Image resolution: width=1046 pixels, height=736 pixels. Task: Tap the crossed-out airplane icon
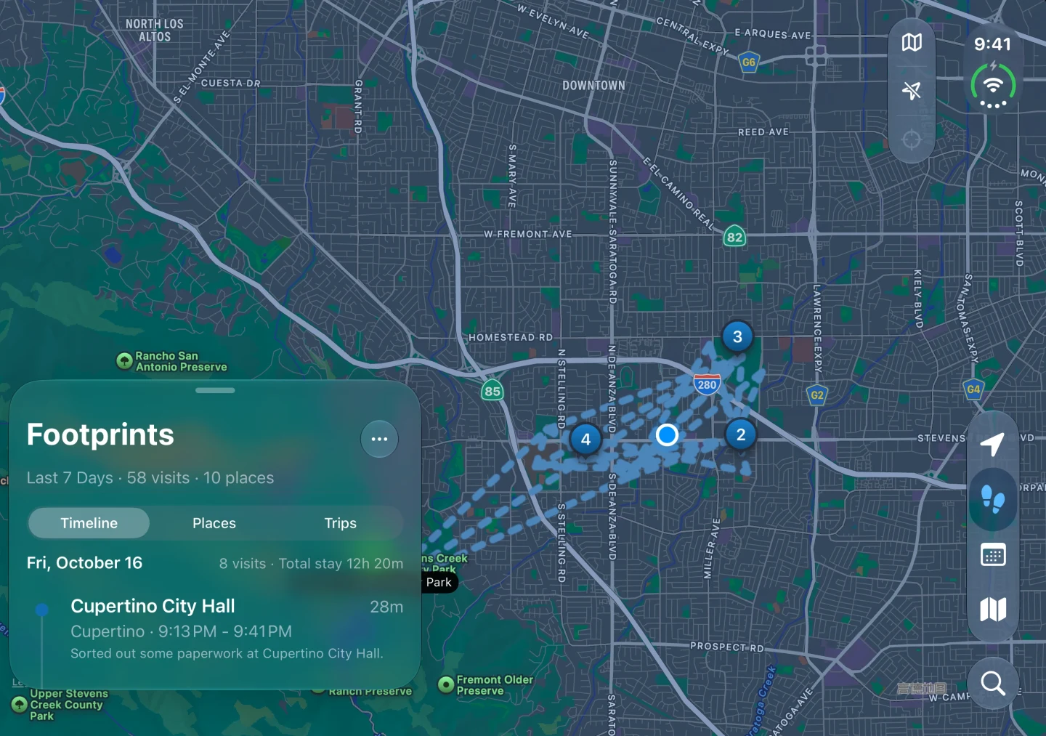pyautogui.click(x=912, y=90)
